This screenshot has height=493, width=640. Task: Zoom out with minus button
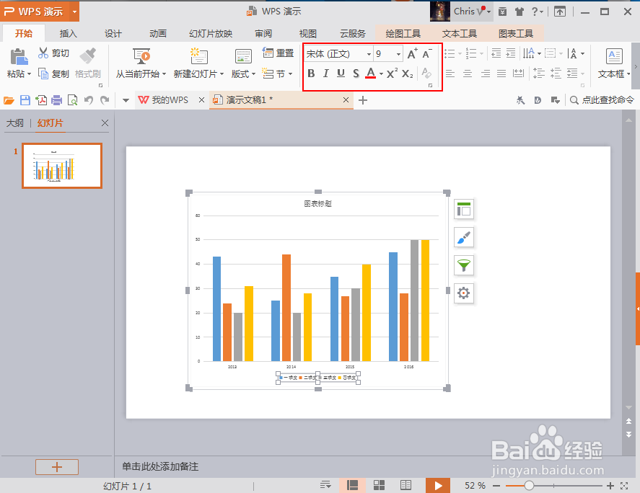496,485
